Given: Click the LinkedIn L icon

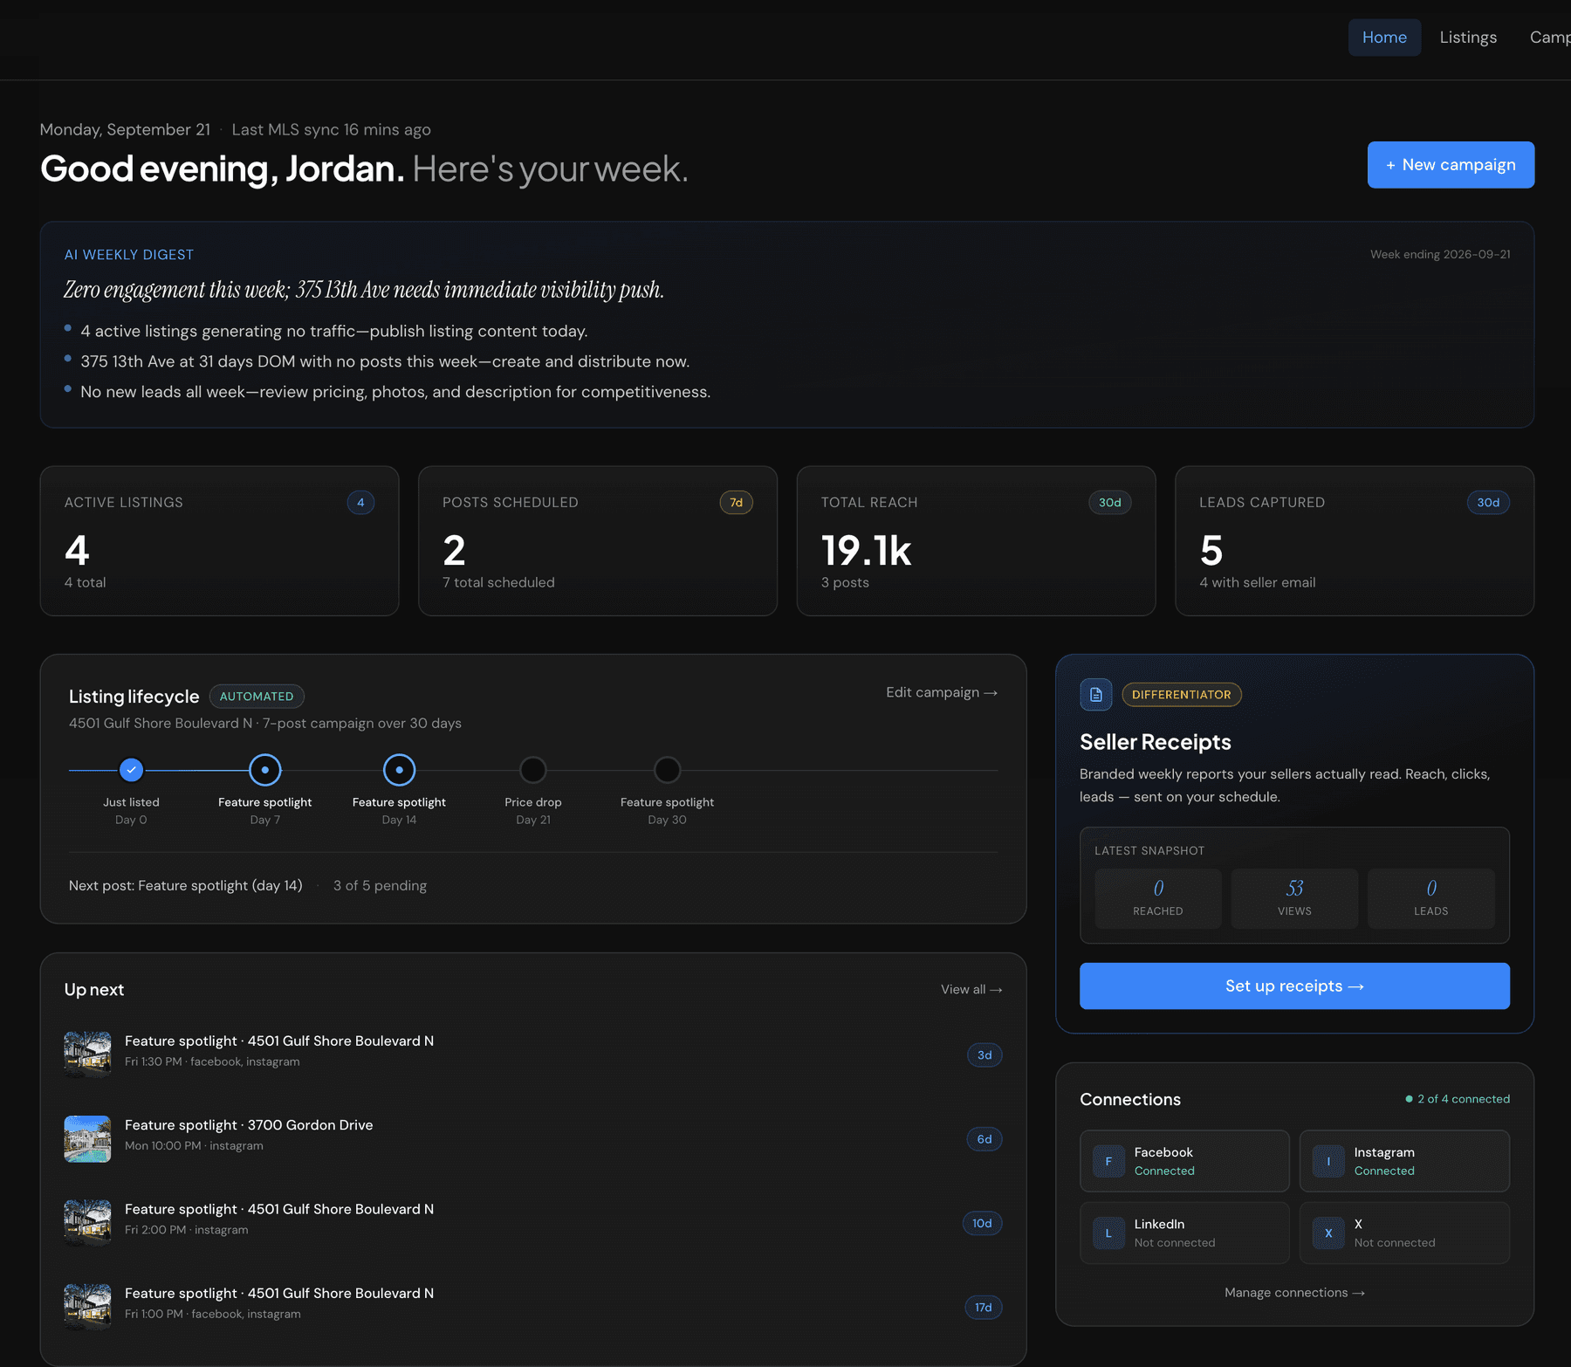Looking at the screenshot, I should (1108, 1233).
